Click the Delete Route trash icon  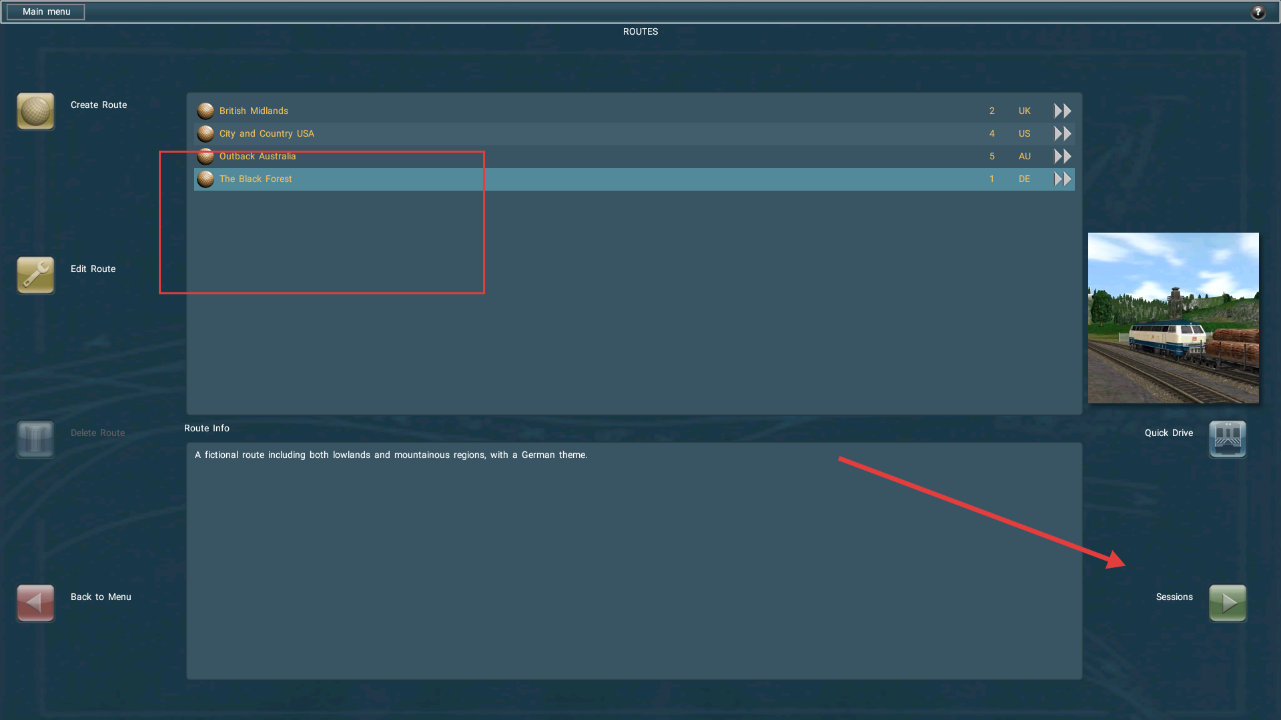click(x=35, y=439)
